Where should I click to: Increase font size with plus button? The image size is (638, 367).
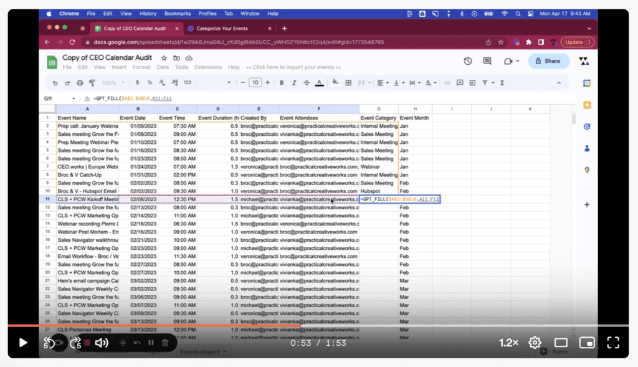pos(268,83)
